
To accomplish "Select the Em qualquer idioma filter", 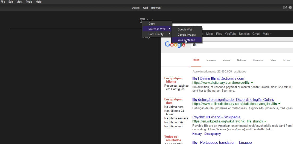I will 174,80.
